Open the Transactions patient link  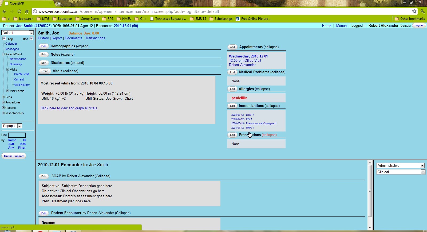(x=95, y=38)
